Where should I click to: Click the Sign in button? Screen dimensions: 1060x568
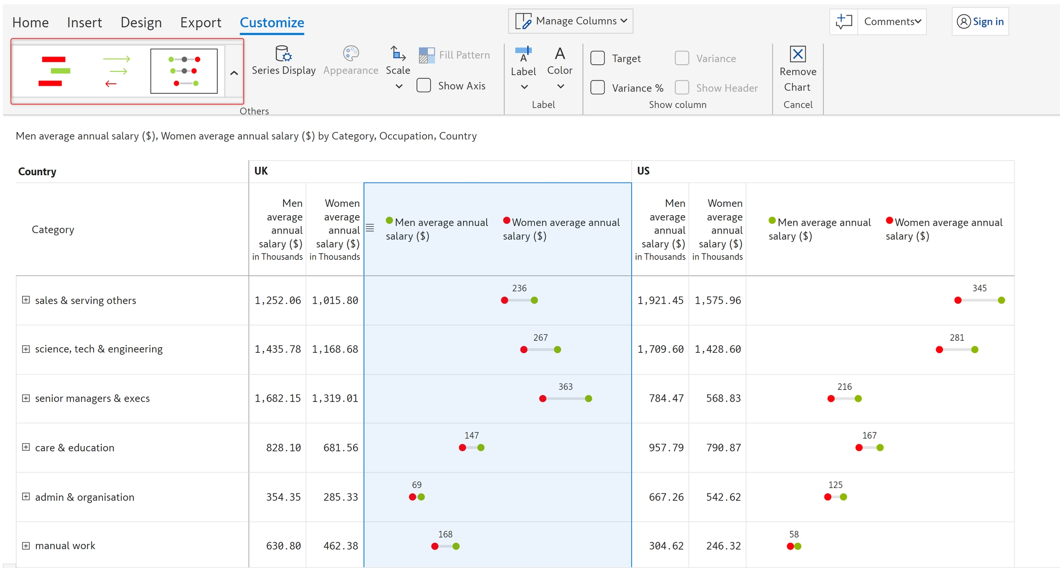[980, 22]
